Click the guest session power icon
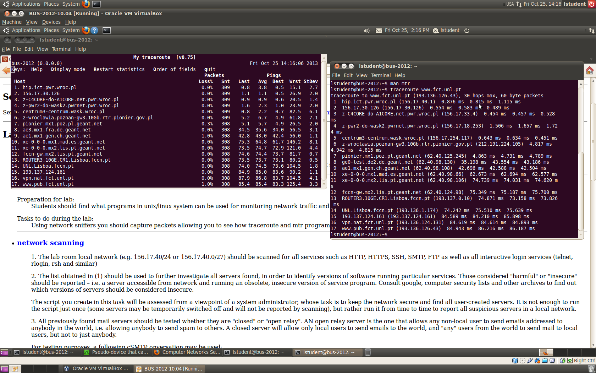The height and width of the screenshot is (373, 596). 467,31
